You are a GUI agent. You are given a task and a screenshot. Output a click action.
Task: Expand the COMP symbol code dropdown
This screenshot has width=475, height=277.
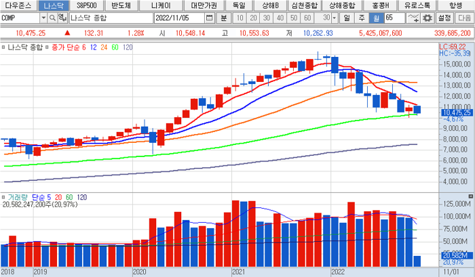point(43,18)
